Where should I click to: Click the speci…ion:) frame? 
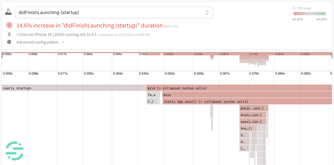tap(253, 122)
